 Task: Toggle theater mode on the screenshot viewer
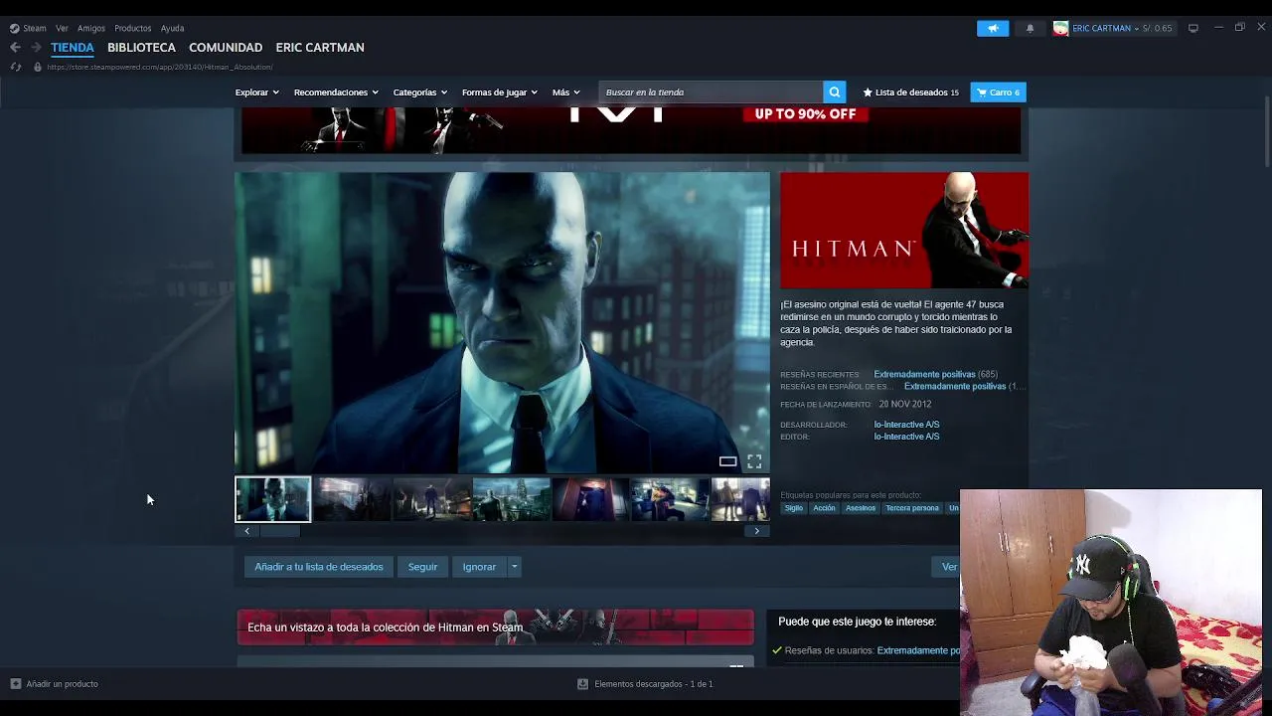727,461
